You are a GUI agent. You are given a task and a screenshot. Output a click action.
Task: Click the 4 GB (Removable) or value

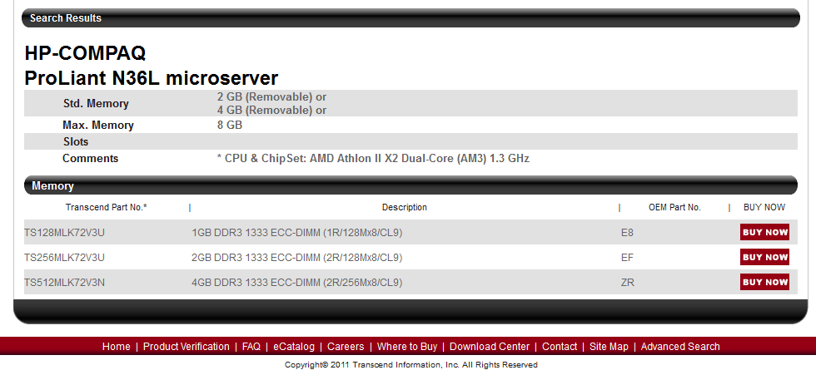pos(271,110)
